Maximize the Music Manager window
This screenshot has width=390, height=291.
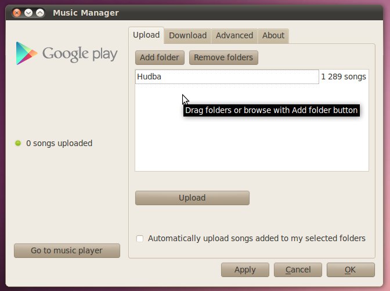click(x=39, y=12)
